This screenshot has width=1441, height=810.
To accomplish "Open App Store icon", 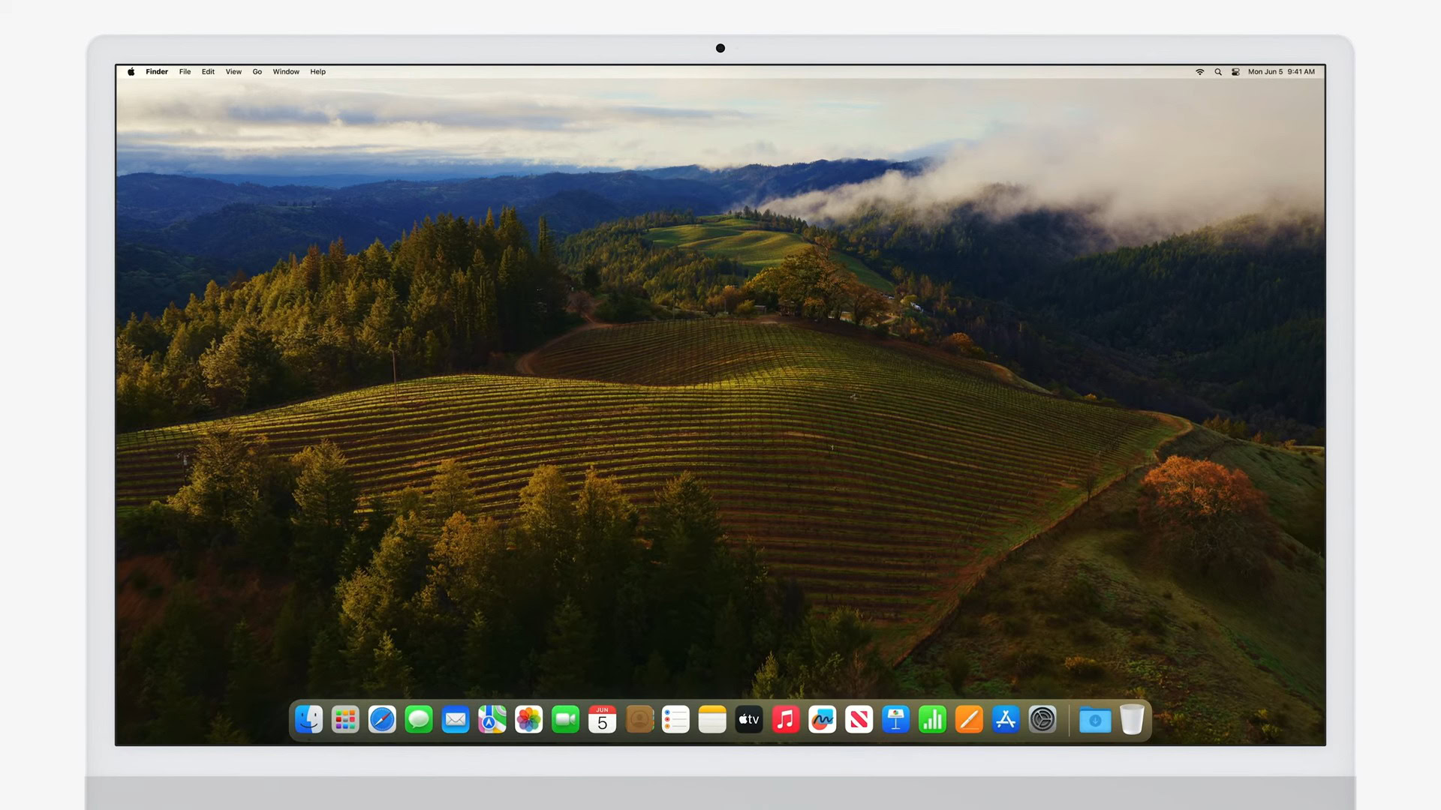I will [x=1006, y=719].
